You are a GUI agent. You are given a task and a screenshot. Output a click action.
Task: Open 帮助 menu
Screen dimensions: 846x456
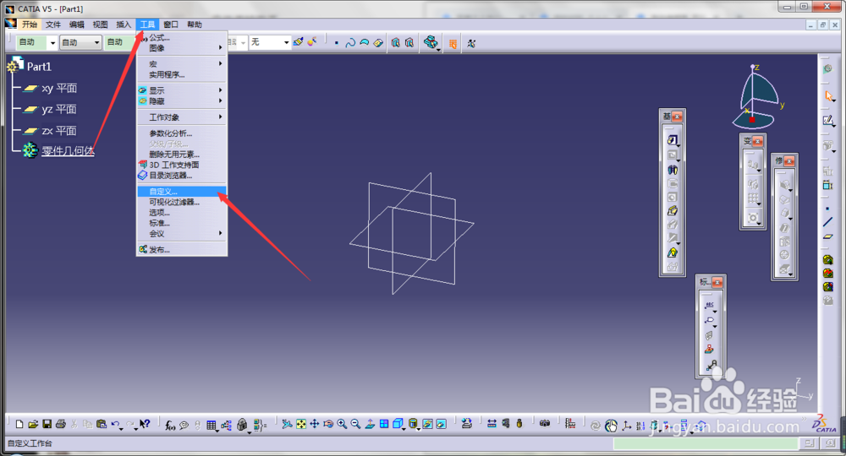pos(195,24)
